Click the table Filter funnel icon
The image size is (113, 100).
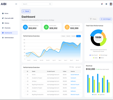[x=70, y=67]
